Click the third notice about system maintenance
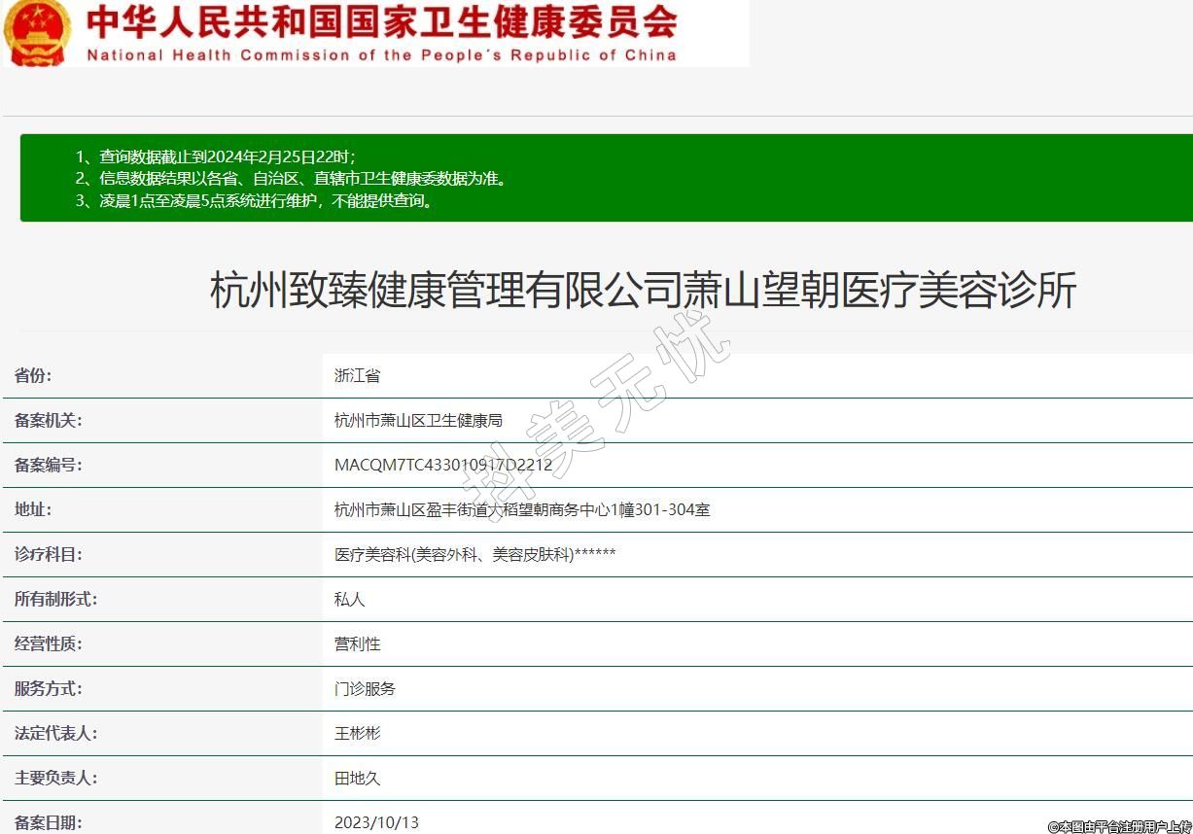Viewport: 1193px width, 834px height. point(254,201)
